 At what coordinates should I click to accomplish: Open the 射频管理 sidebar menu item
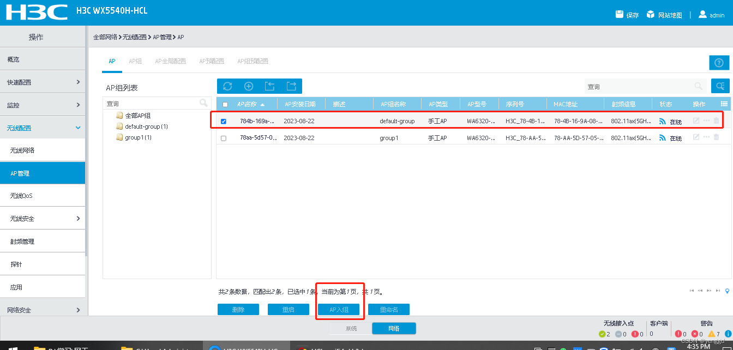(x=43, y=241)
